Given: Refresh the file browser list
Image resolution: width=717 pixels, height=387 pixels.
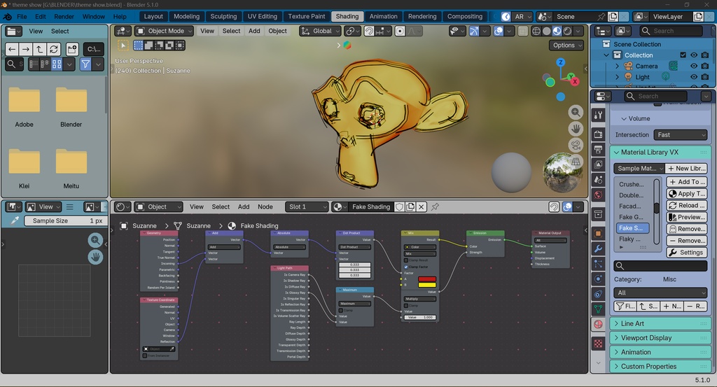Looking at the screenshot, I should click(x=53, y=50).
